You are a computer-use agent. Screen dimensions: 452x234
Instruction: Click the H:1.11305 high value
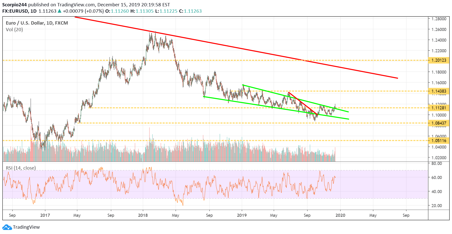[x=142, y=11]
